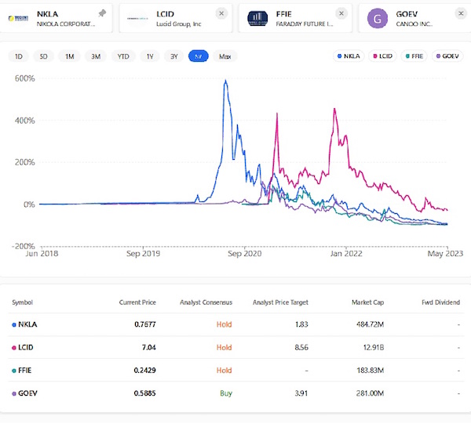Click NKLA current price 0.7677
Viewport: 471px width, 427px height.
pyautogui.click(x=145, y=324)
